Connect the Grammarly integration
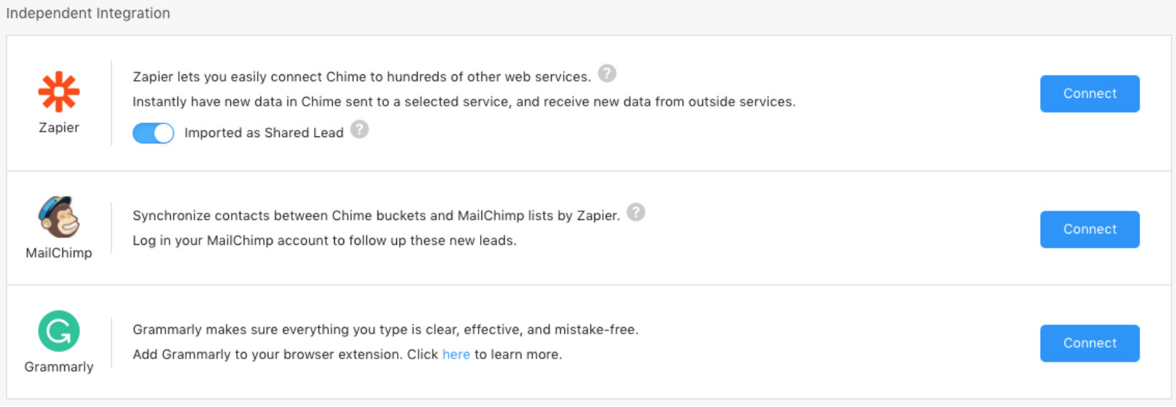Screen dimensions: 1176x407 coord(1089,343)
